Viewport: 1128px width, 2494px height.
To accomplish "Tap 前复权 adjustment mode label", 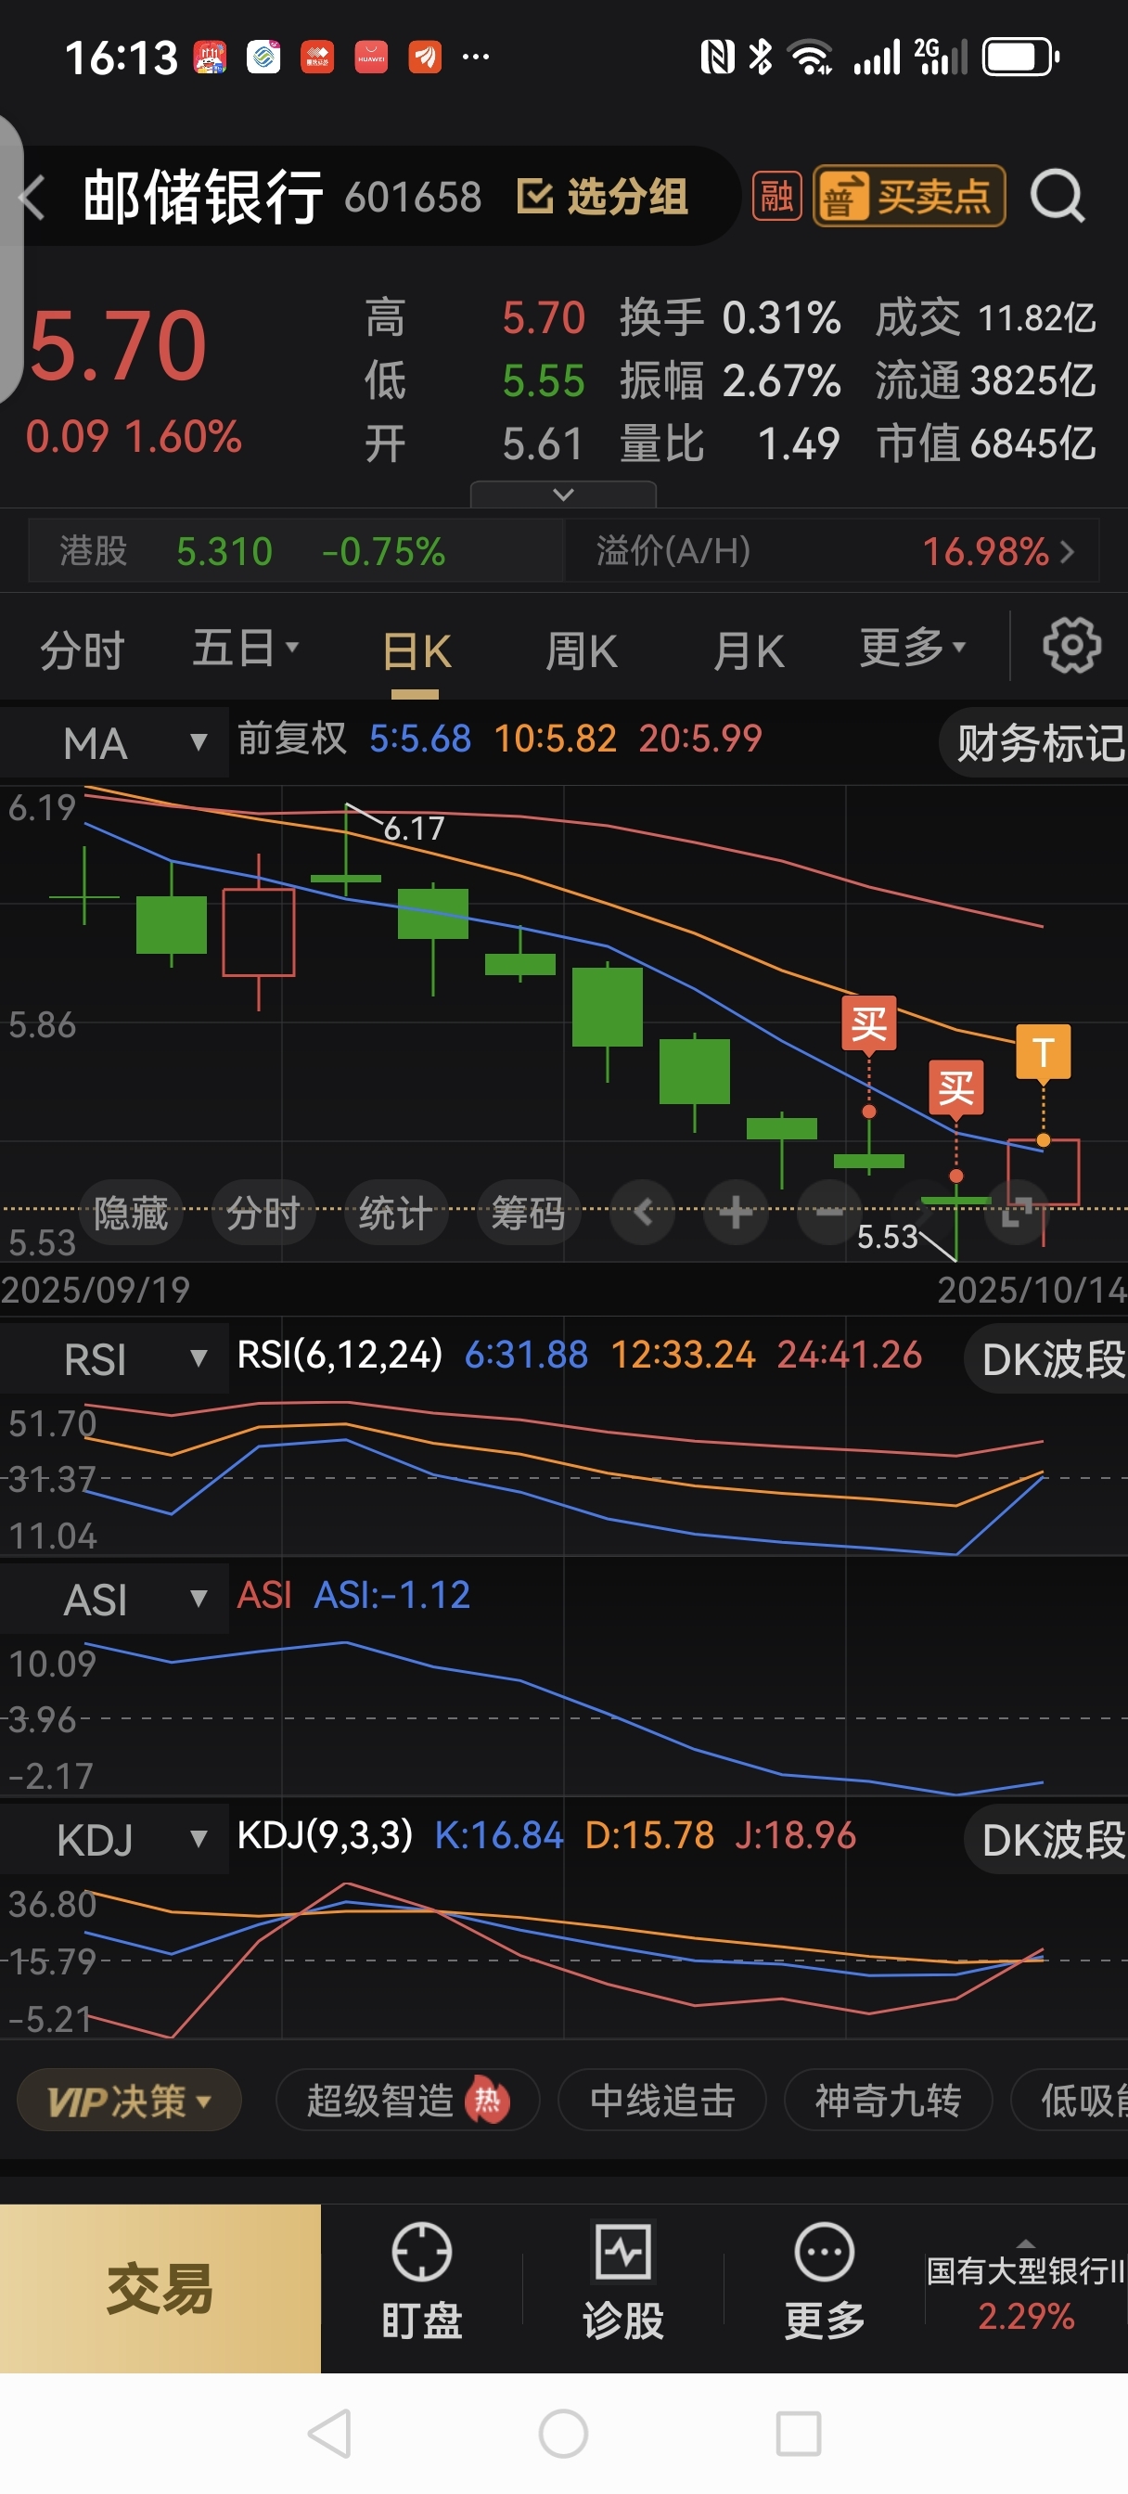I will tap(292, 739).
